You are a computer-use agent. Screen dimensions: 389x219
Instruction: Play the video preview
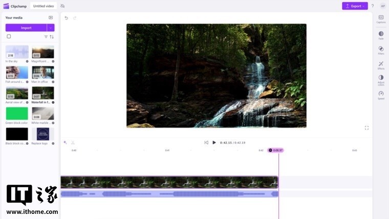click(x=214, y=143)
